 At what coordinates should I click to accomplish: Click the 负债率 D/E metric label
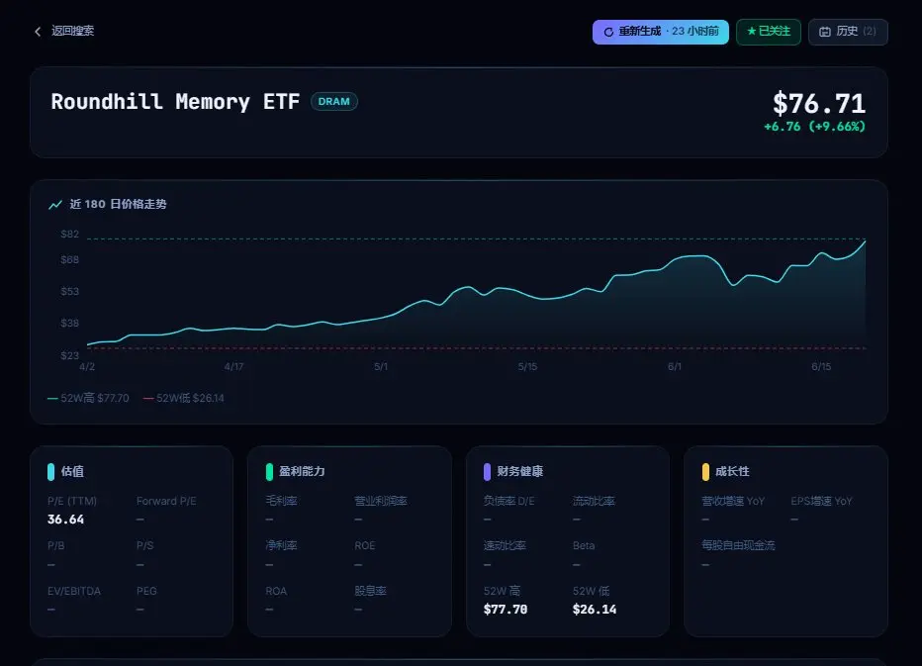(x=509, y=502)
